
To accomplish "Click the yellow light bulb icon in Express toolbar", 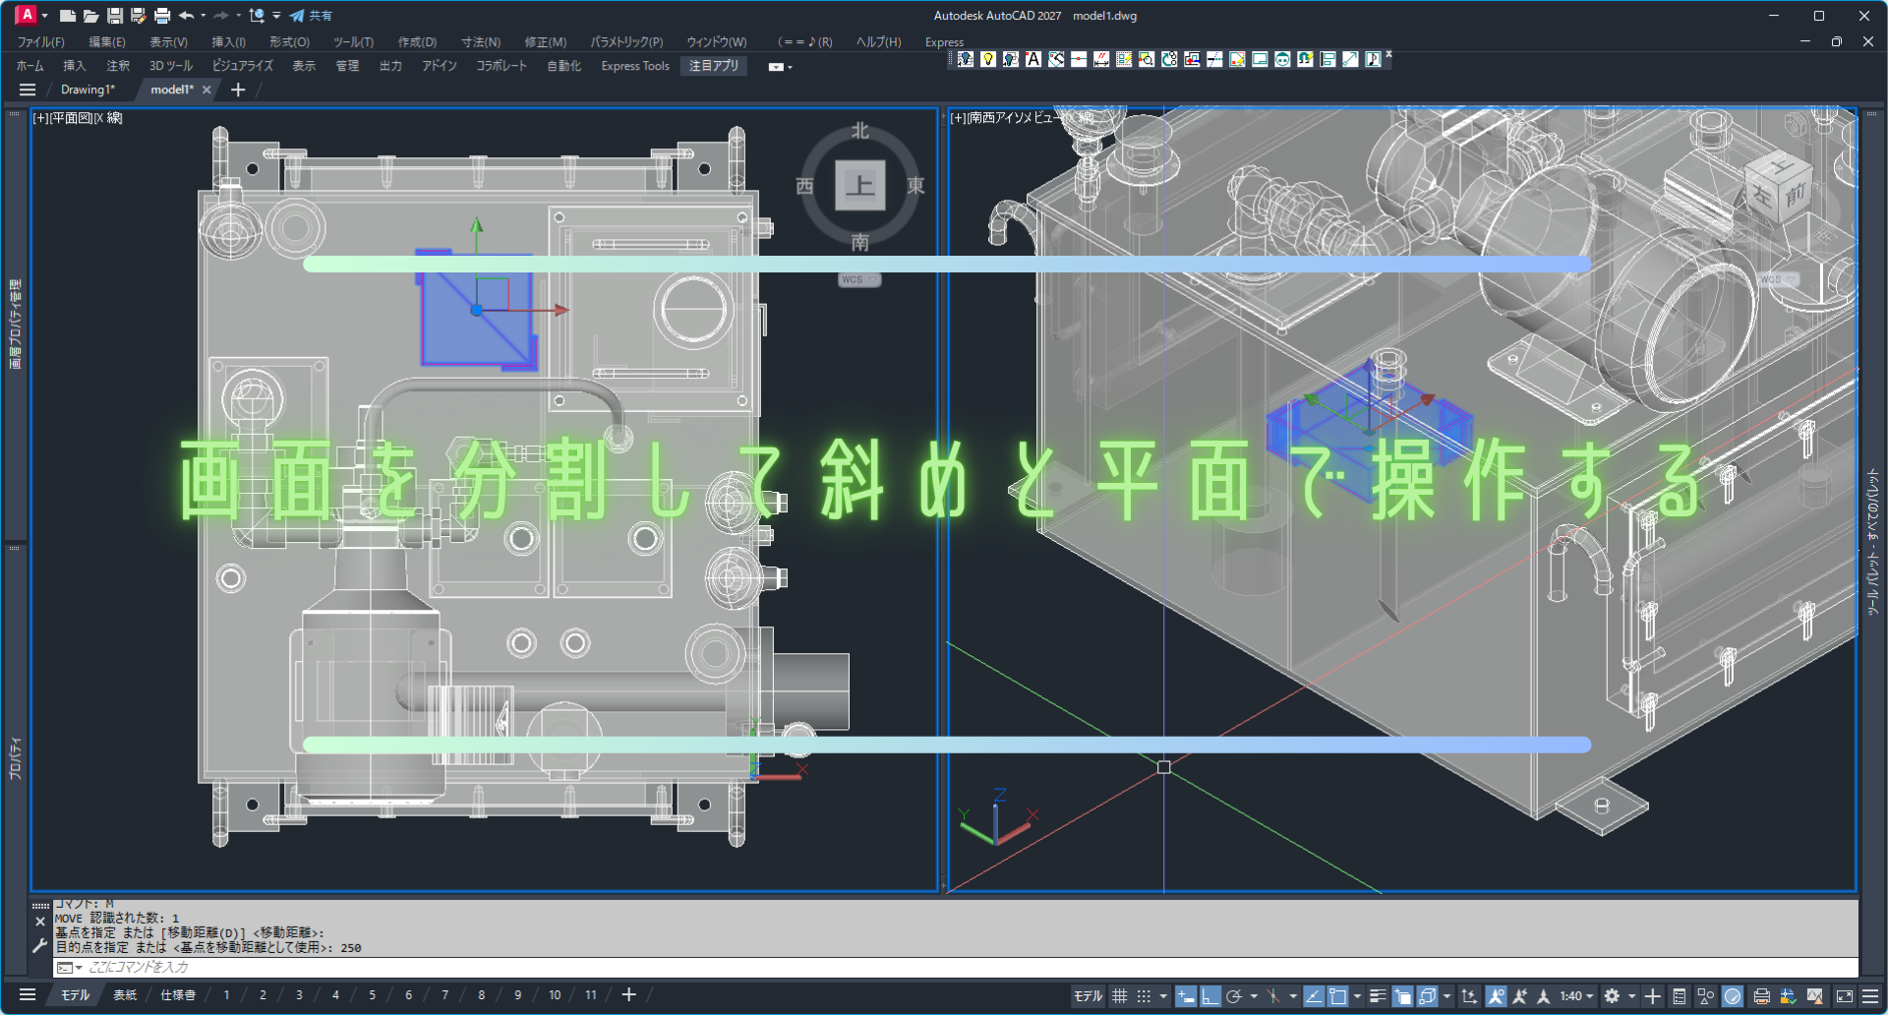I will coord(987,60).
